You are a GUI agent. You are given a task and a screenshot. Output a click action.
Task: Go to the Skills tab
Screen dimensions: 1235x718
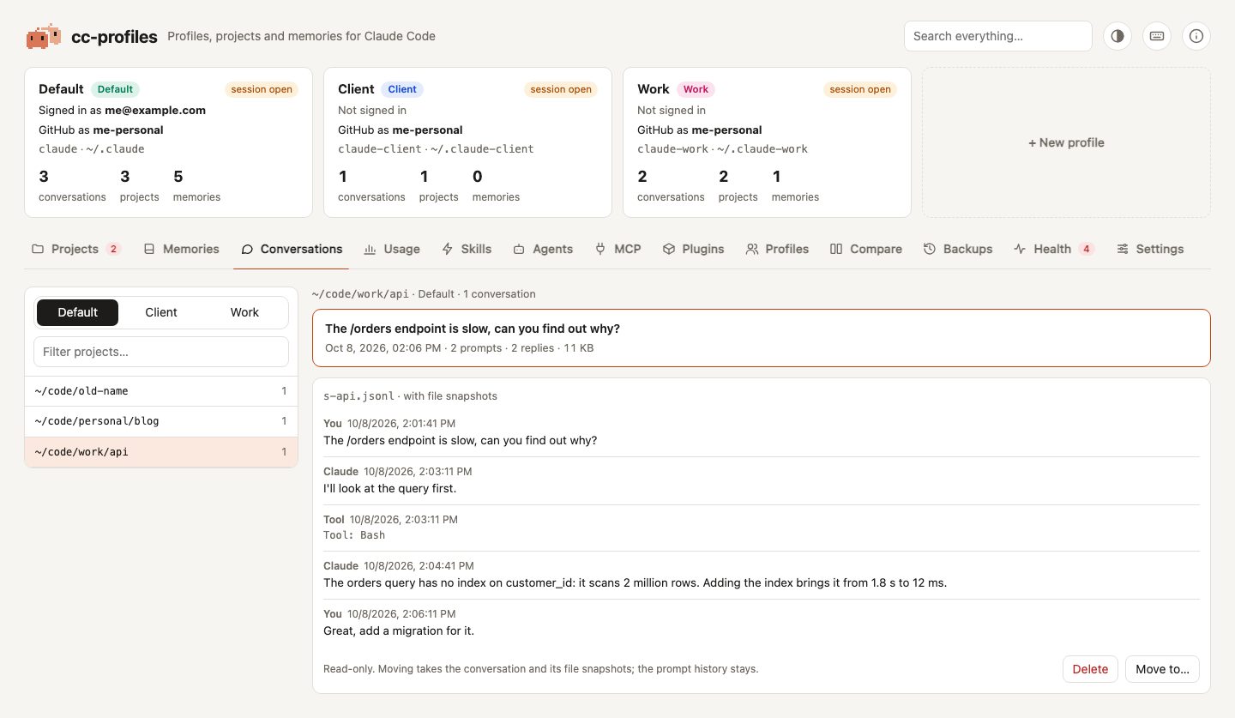tap(467, 249)
